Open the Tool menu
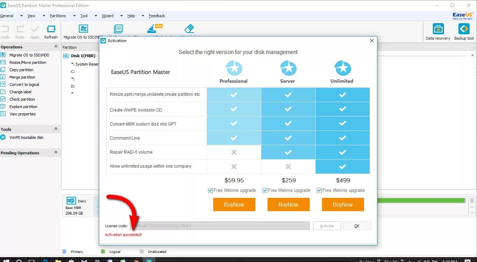 coord(84,16)
